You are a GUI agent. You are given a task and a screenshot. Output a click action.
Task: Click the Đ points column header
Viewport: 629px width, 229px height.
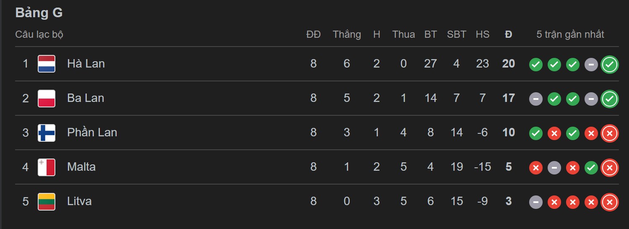(508, 34)
